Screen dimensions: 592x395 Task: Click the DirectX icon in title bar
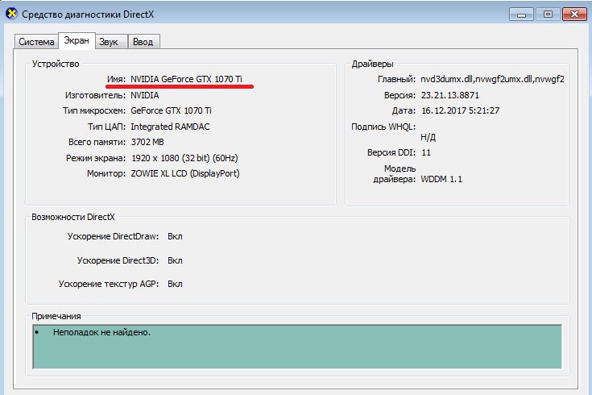coord(12,14)
